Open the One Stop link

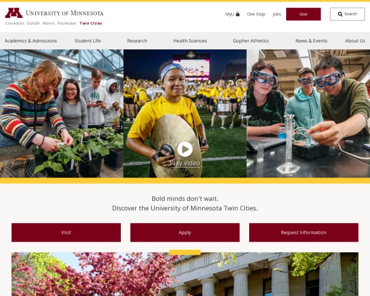pyautogui.click(x=256, y=14)
